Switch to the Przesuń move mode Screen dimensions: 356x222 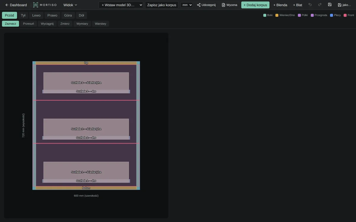(28, 24)
